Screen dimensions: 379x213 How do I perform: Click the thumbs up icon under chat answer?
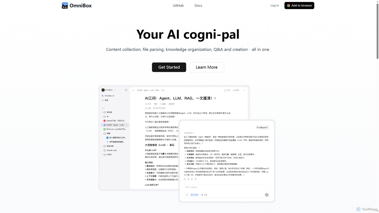pyautogui.click(x=192, y=179)
